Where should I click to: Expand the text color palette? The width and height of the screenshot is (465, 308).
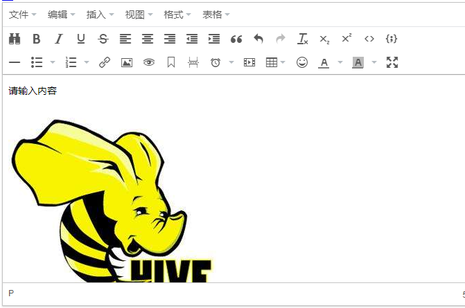pyautogui.click(x=340, y=62)
